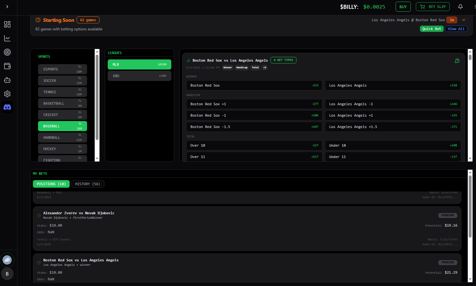Switch to the HISTORY (56) tab

point(88,184)
